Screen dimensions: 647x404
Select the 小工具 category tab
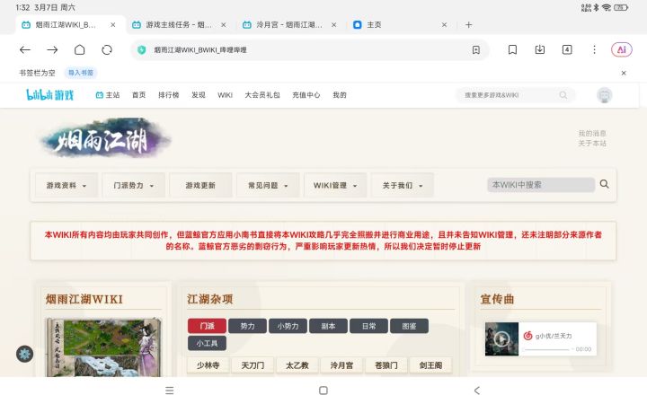click(x=208, y=343)
